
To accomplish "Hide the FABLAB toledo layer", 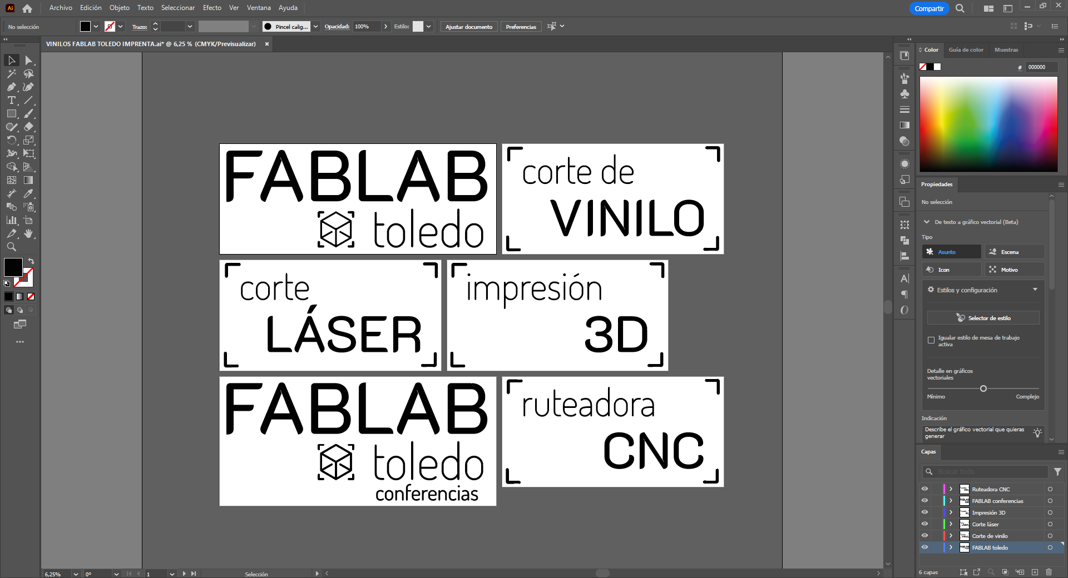I will (x=924, y=547).
